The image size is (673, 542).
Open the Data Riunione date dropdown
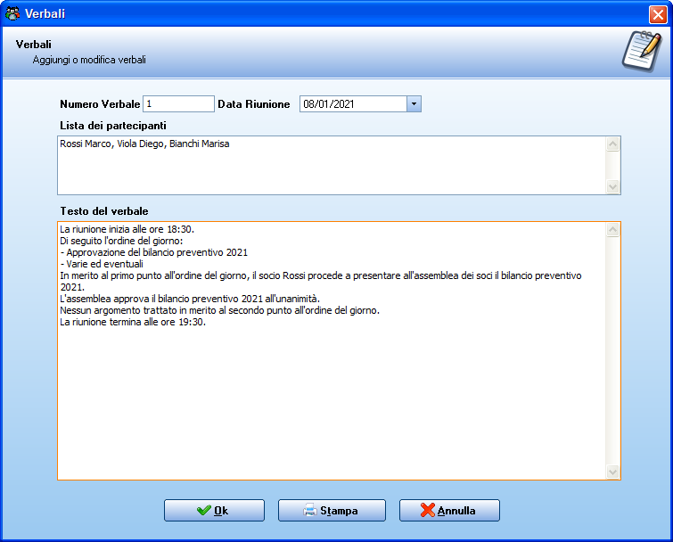point(414,103)
